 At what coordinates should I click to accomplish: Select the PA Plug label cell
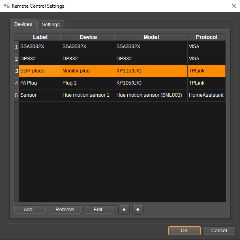40,83
